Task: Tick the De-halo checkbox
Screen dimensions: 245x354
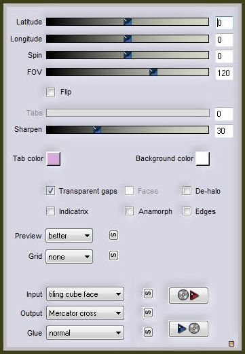Action: [x=187, y=191]
